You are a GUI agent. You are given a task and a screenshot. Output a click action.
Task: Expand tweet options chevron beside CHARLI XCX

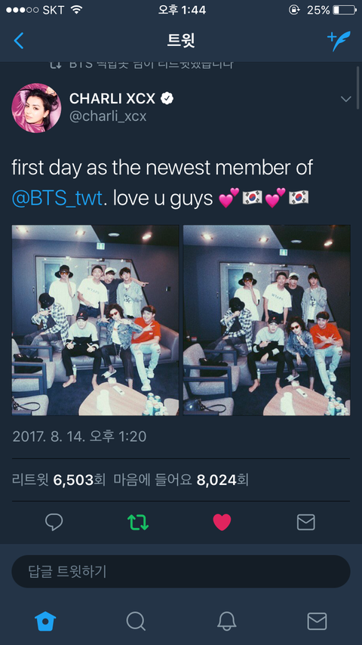[x=346, y=99]
